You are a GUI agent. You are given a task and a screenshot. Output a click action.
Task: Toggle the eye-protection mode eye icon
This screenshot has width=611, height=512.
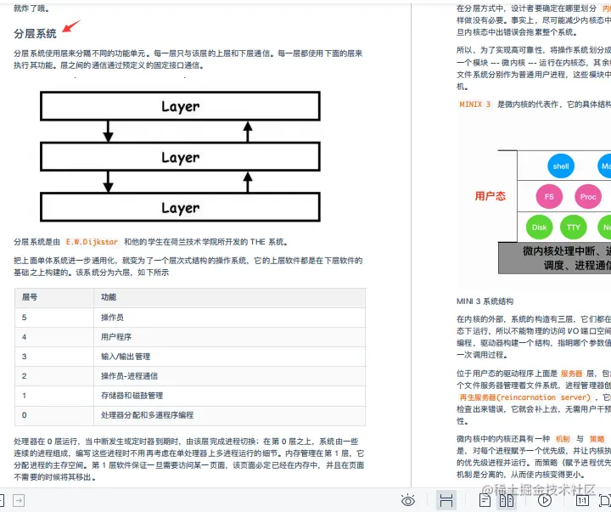(x=408, y=500)
